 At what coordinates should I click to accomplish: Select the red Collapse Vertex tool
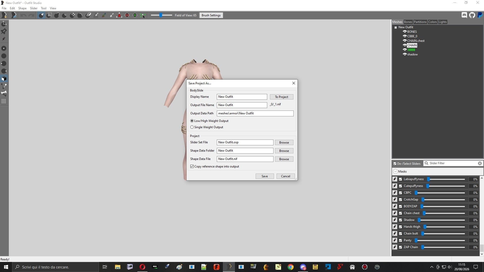119,15
